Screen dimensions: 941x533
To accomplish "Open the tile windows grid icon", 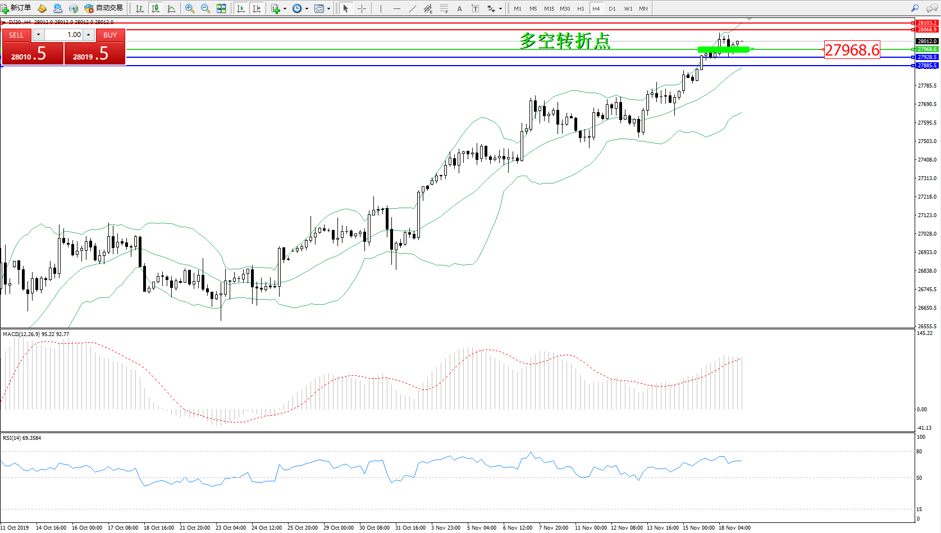I will (221, 8).
